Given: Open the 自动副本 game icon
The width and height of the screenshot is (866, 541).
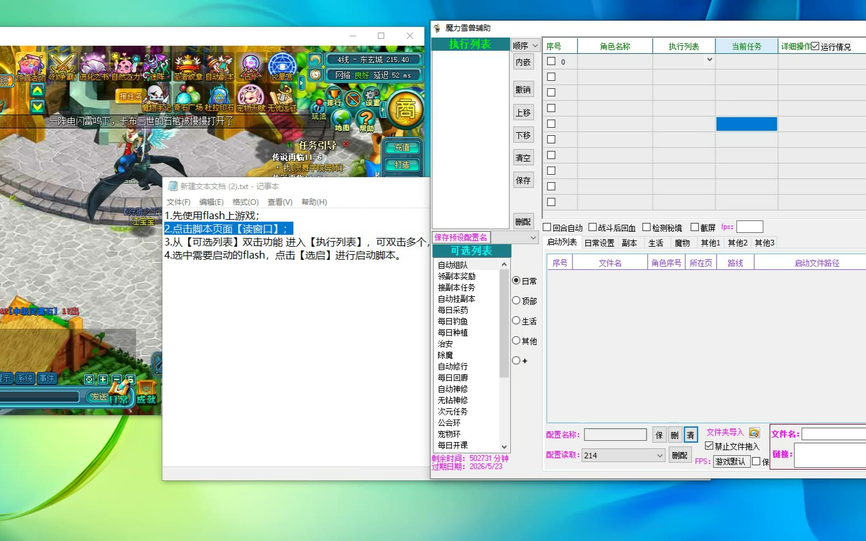Looking at the screenshot, I should point(219,66).
